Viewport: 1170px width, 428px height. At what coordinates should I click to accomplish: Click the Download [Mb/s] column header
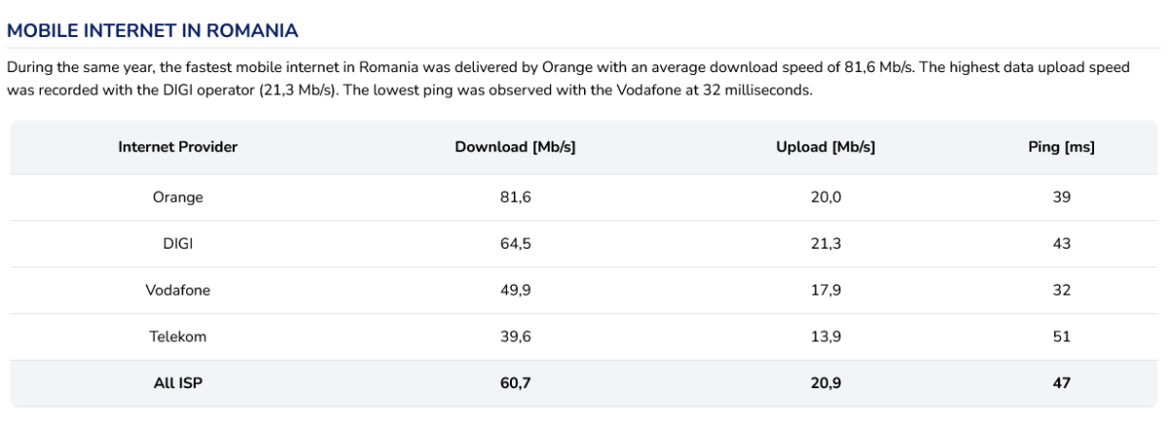tap(515, 147)
